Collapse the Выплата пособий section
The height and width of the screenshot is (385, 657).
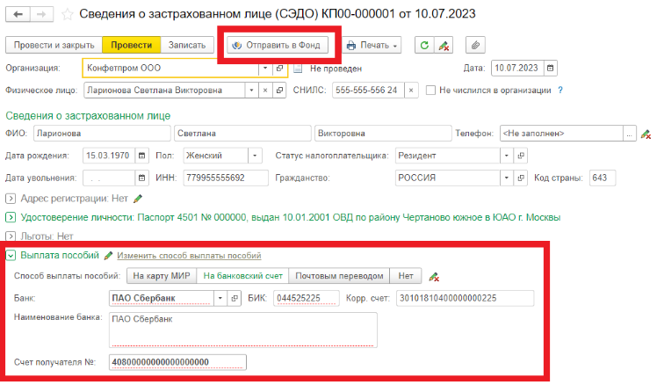(11, 256)
